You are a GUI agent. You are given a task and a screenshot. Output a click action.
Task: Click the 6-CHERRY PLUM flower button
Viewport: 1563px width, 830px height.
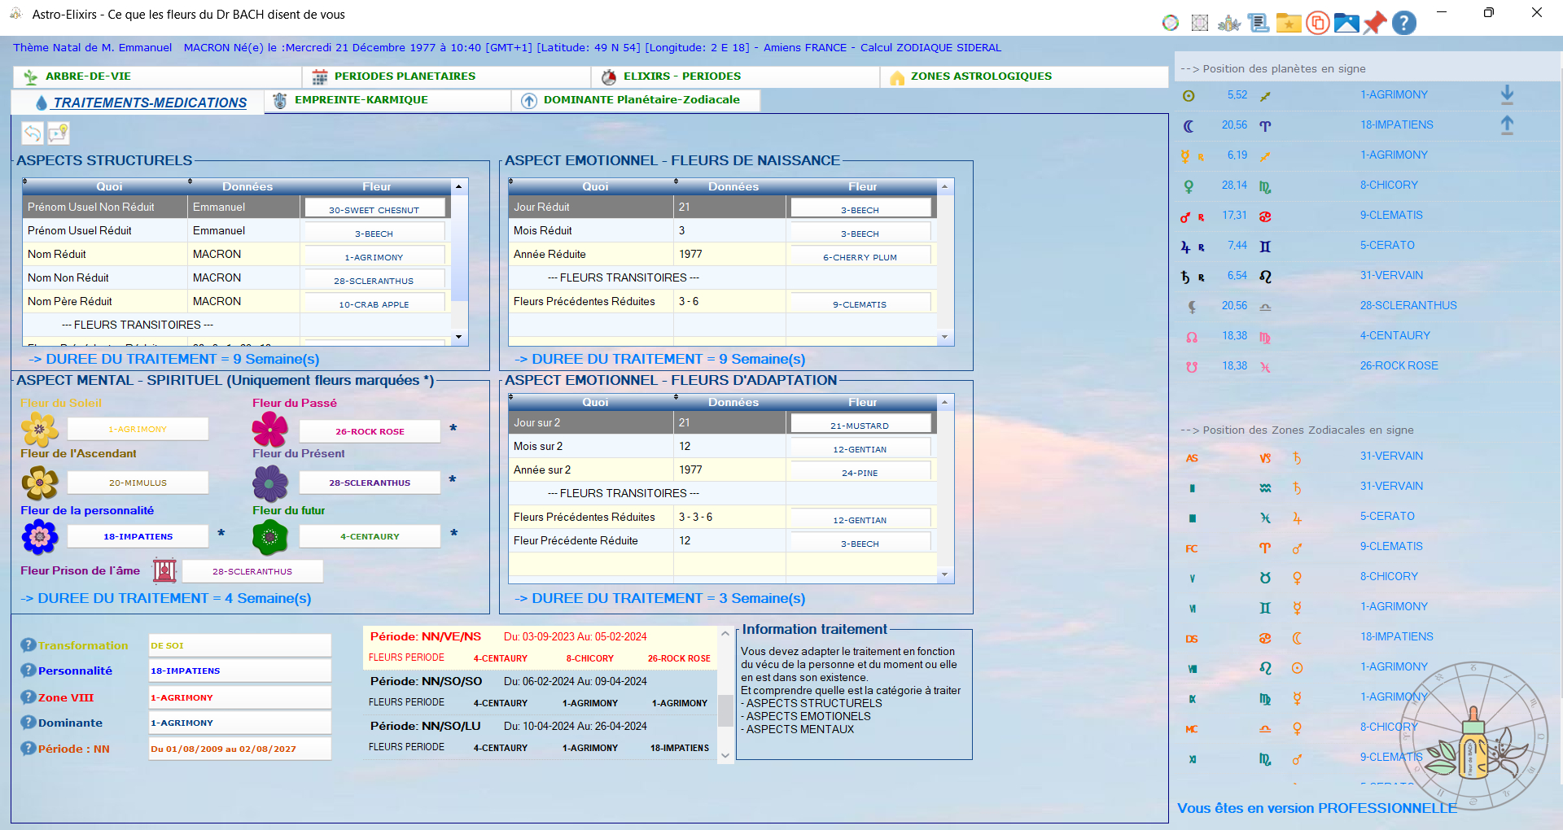(x=860, y=256)
